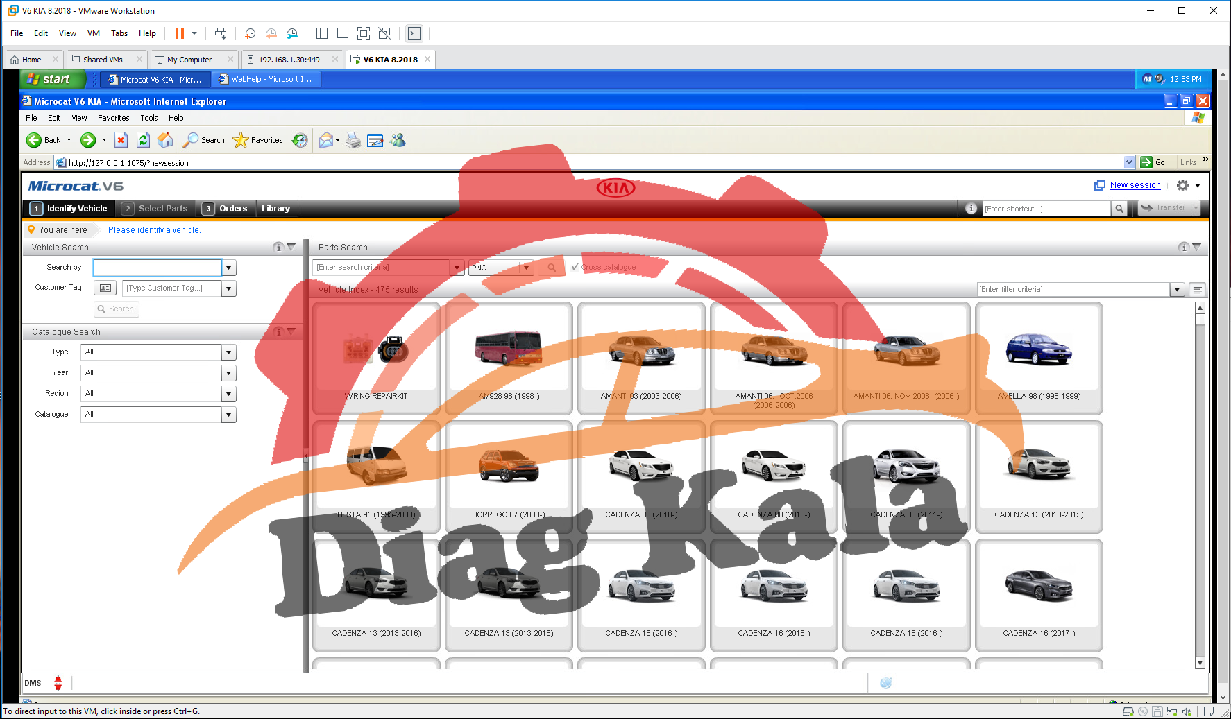Viewport: 1231px width, 719px height.
Task: Open VMware power options dropdown arrow
Action: 194,33
